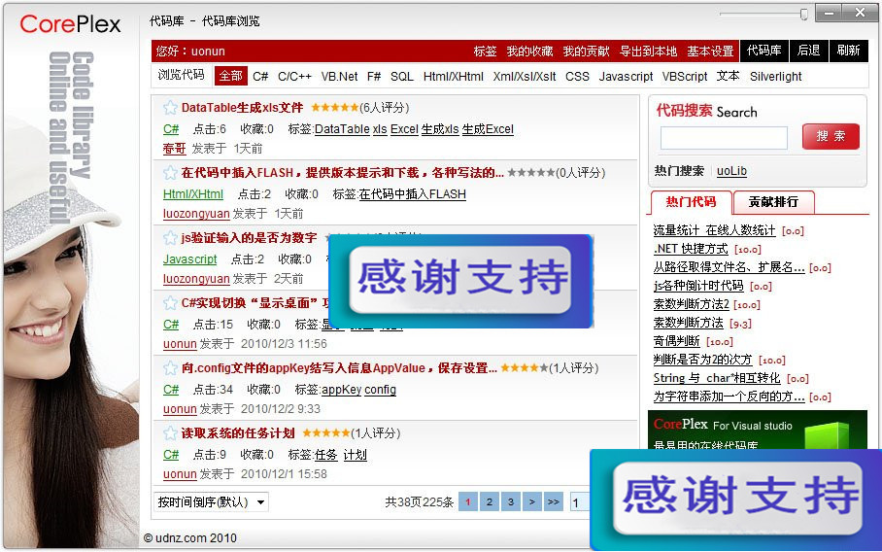Select the F# filter

[x=374, y=77]
